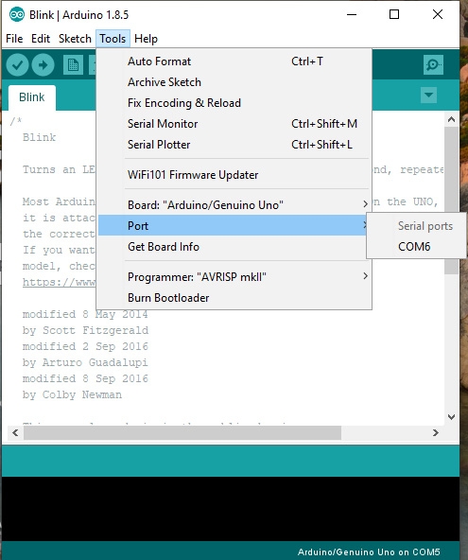Viewport: 468px width, 560px height.
Task: Open Programmer: AVRISP mkII submenu
Action: pyautogui.click(x=234, y=277)
